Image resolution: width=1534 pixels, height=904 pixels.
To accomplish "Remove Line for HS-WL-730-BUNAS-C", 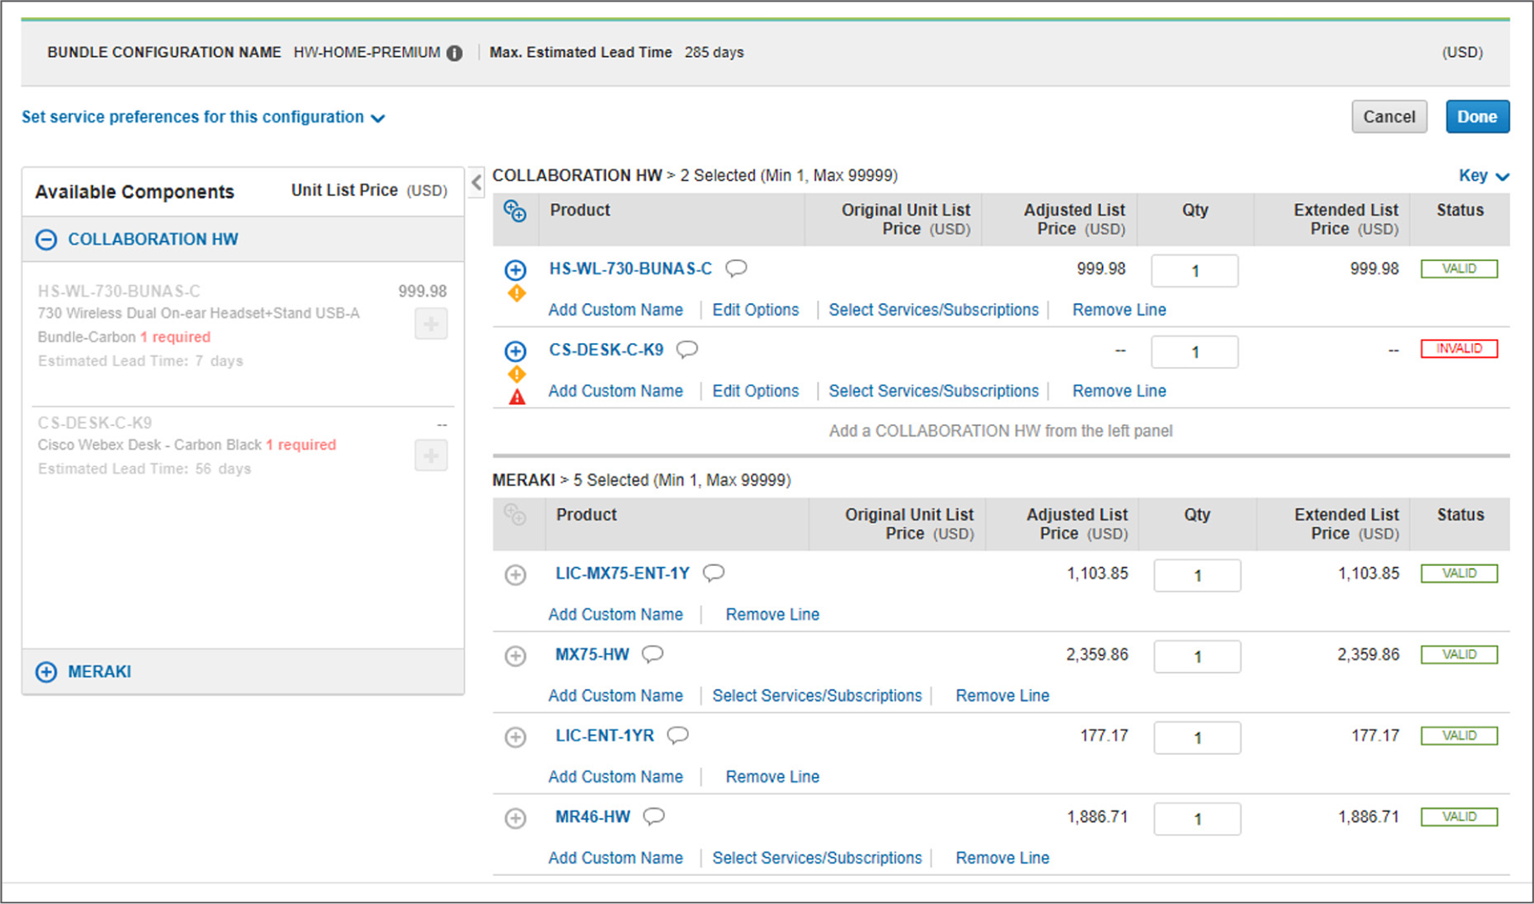I will pyautogui.click(x=1119, y=310).
